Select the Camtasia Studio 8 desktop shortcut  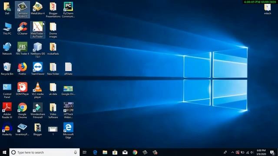pyautogui.click(x=22, y=10)
